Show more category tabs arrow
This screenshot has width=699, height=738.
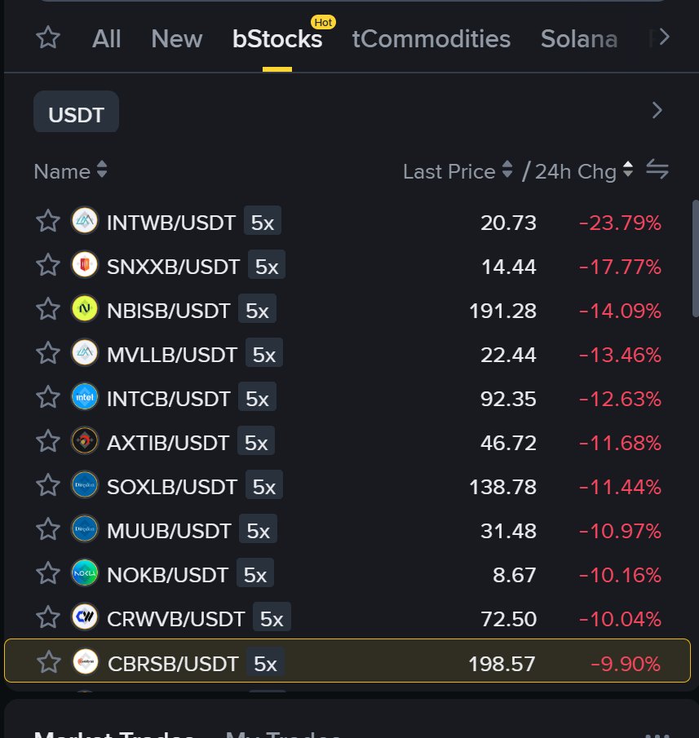click(x=664, y=37)
